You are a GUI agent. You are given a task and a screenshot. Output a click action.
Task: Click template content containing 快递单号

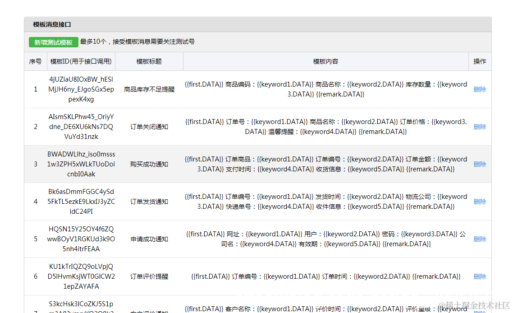pos(326,202)
